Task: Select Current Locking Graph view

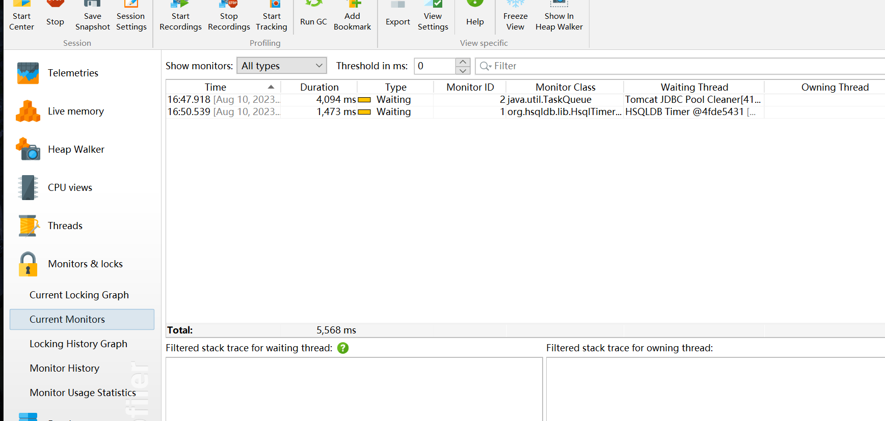Action: [x=79, y=295]
